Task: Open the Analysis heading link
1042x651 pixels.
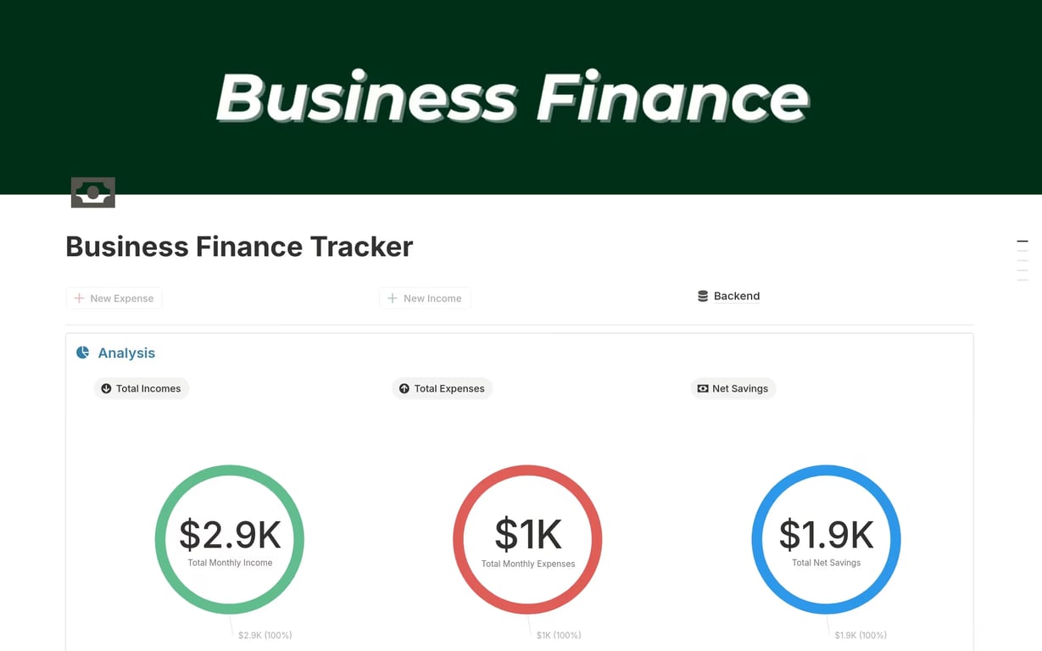Action: [x=126, y=353]
